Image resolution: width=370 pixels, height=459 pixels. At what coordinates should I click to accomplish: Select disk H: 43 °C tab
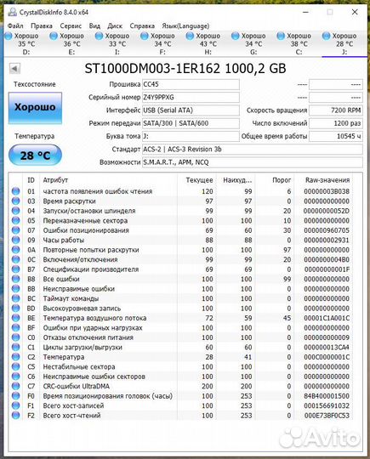tap(208, 44)
